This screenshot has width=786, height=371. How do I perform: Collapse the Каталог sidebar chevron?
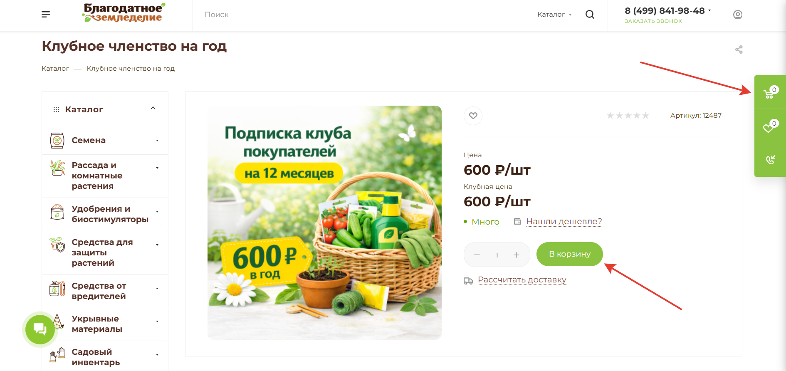[x=153, y=108]
